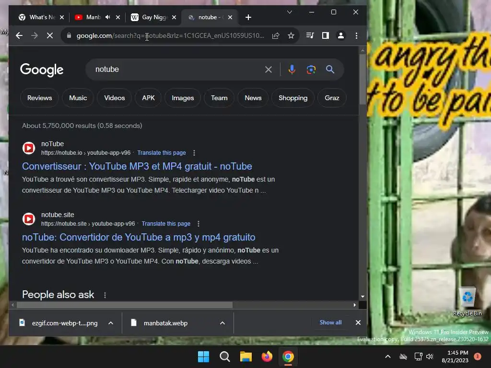This screenshot has width=491, height=368.
Task: Click the address bar URL
Action: pyautogui.click(x=170, y=35)
